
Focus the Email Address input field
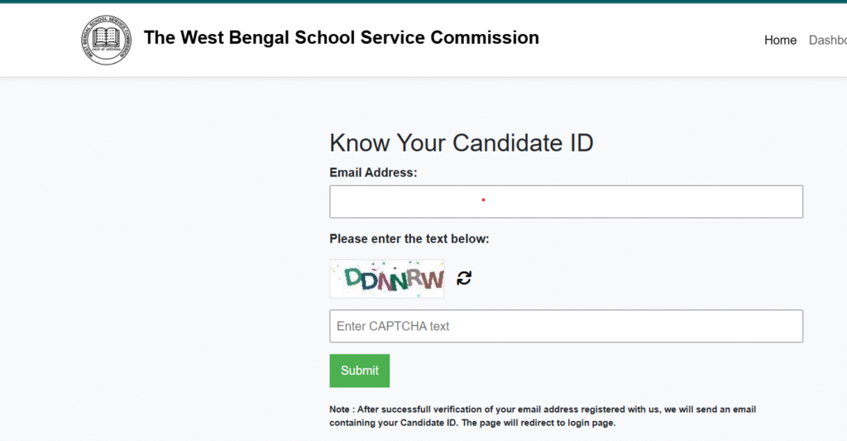click(566, 202)
